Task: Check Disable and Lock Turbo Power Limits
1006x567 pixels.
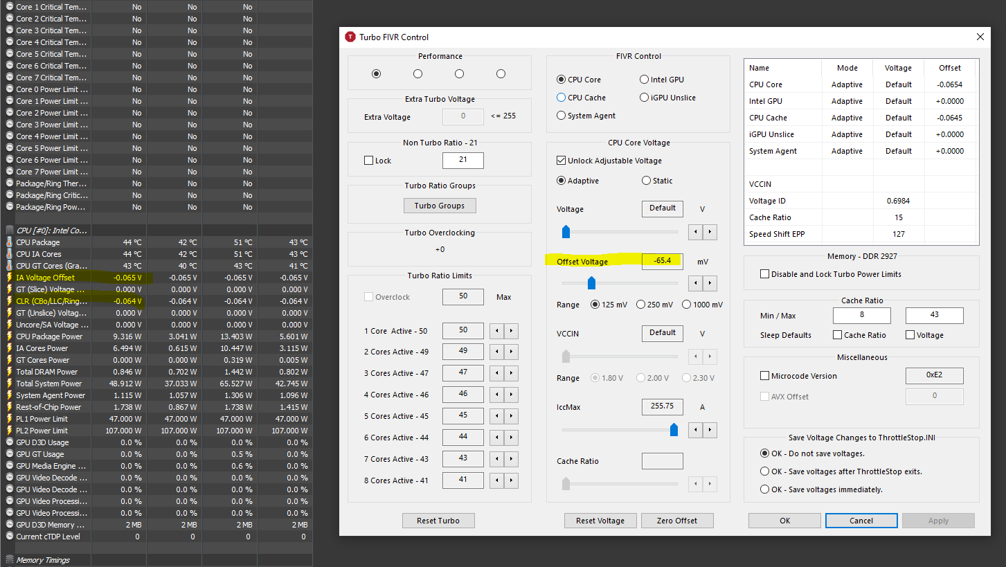Action: (x=765, y=274)
